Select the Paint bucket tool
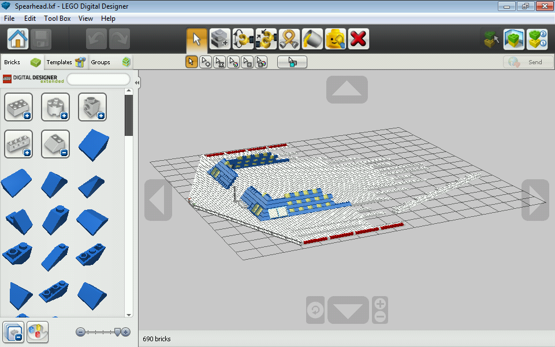 312,39
